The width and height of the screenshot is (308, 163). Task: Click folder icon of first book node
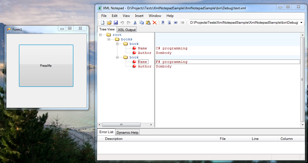tap(126, 44)
